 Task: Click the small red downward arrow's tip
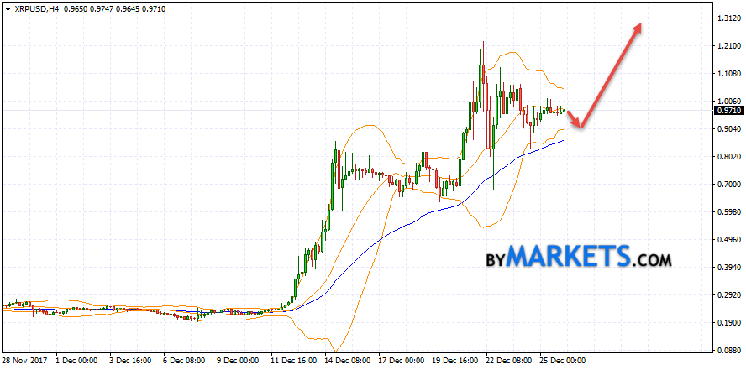[x=578, y=125]
